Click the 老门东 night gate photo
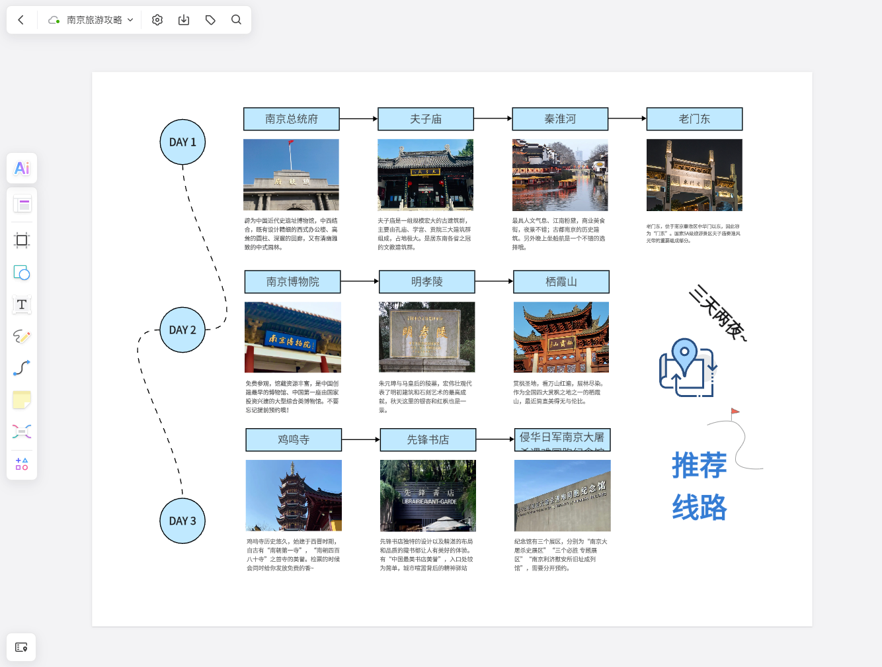The height and width of the screenshot is (667, 882). [x=694, y=175]
